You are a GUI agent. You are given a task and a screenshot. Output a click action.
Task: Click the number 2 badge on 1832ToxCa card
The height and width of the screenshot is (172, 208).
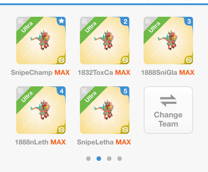coord(125,21)
